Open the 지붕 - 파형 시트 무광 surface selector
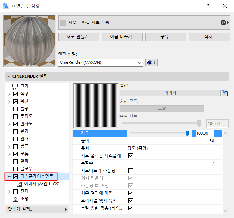This screenshot has height=218, width=234. [144, 23]
